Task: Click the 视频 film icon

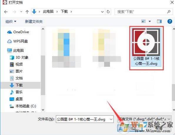Action: 12,64
